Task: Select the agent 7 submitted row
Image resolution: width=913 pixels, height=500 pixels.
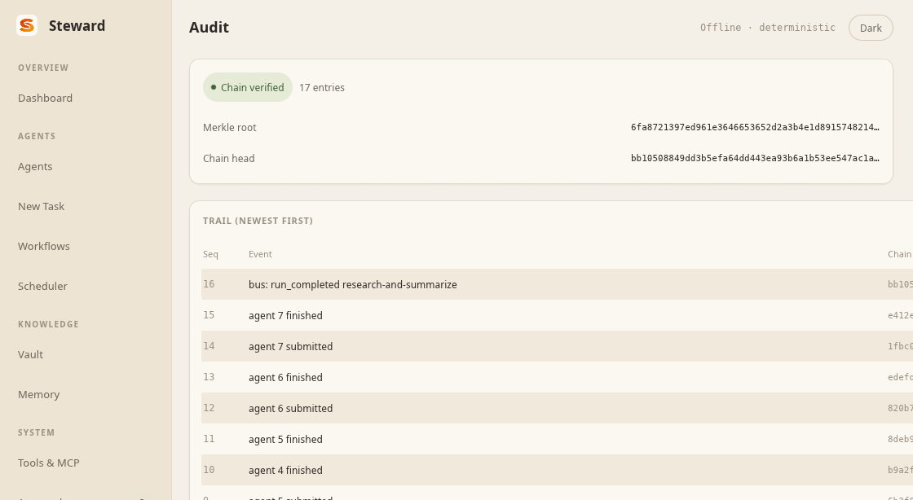Action: point(558,346)
